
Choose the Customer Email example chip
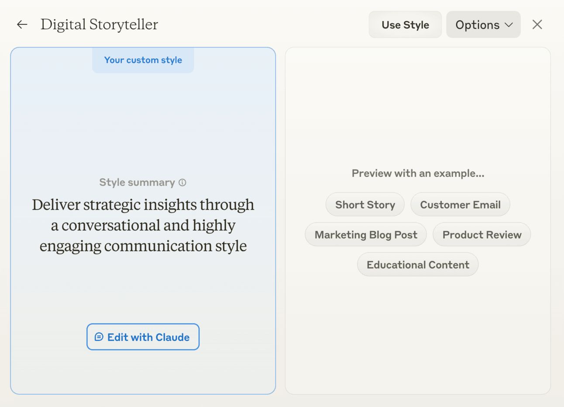coord(460,205)
